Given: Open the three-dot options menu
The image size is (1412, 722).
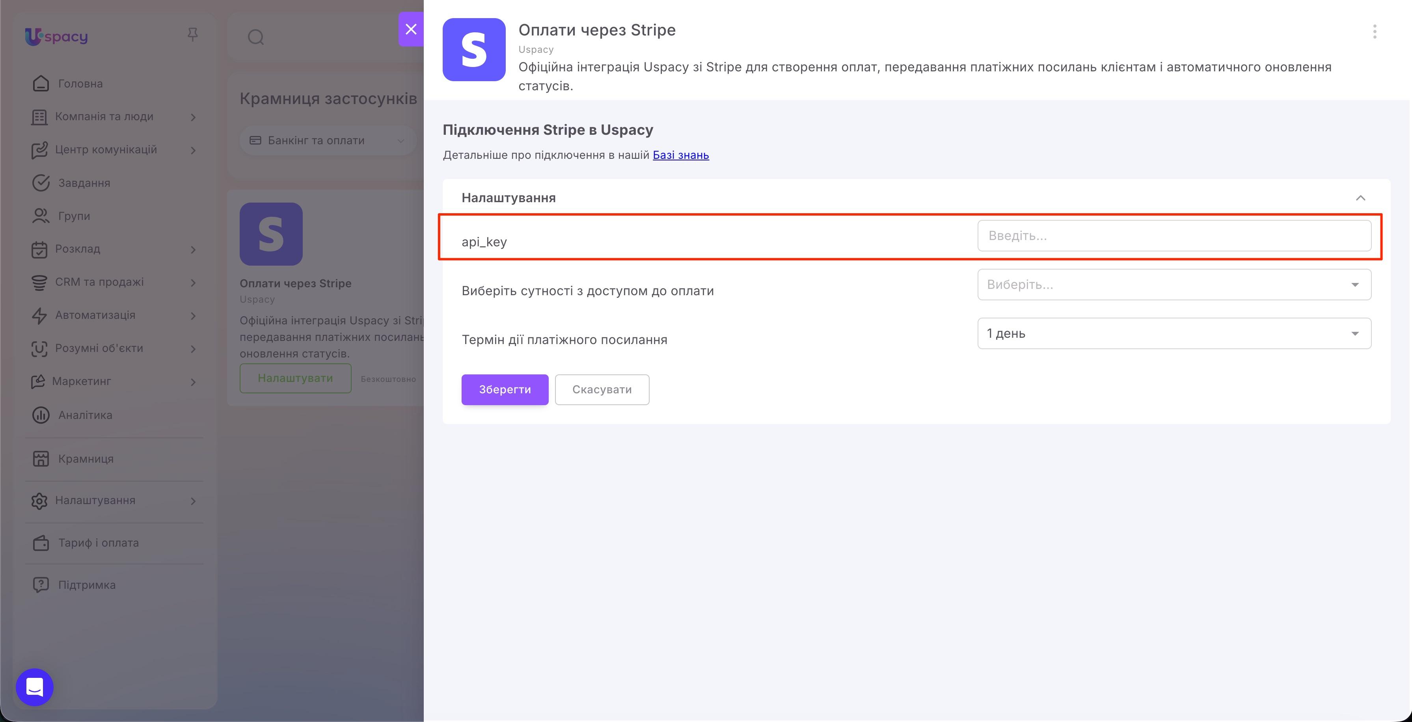Looking at the screenshot, I should (1374, 32).
